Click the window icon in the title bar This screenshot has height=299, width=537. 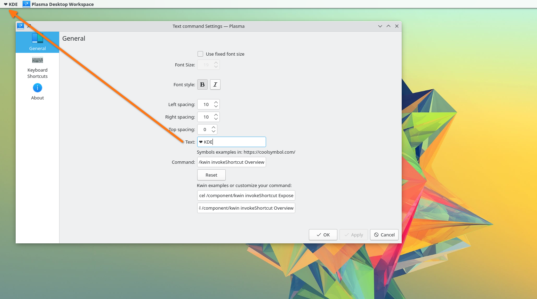[x=21, y=26]
